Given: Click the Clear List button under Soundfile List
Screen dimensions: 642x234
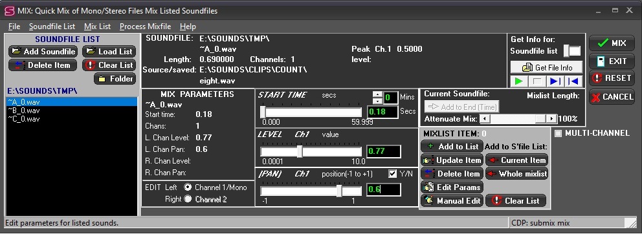Looking at the screenshot, I should (x=109, y=65).
